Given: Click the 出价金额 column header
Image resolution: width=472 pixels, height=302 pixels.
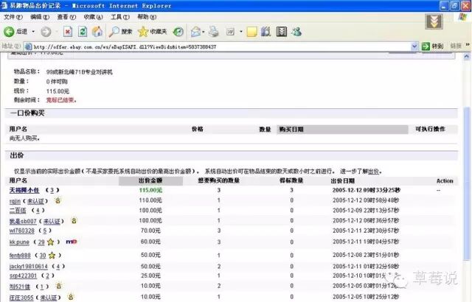Looking at the screenshot, I should 150,180.
